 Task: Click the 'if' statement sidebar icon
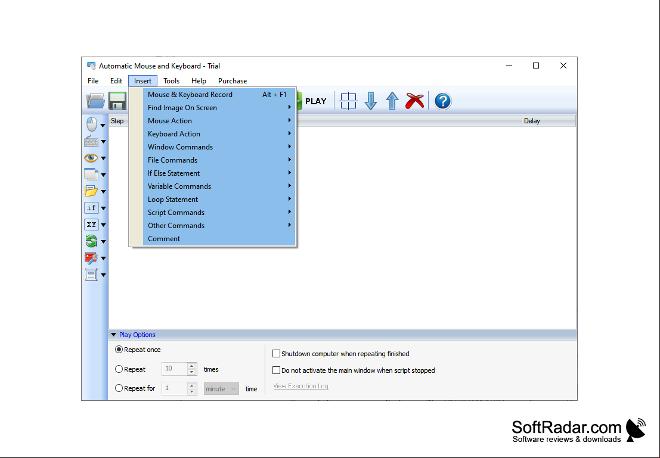click(x=91, y=208)
